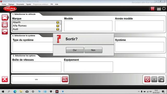The image size is (167, 94).
Task: Open the Réglages menu
Action: [11, 4]
